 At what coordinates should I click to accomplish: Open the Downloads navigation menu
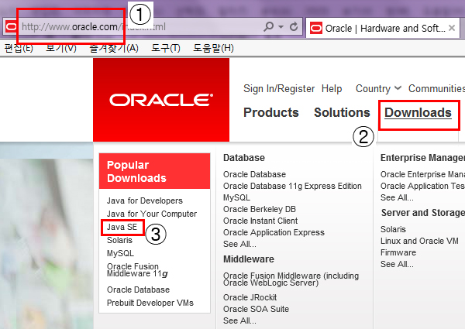418,113
